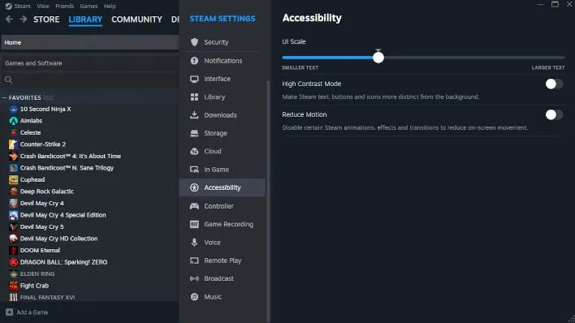575x323 pixels.
Task: Open Voice settings microphone icon
Action: coord(194,242)
